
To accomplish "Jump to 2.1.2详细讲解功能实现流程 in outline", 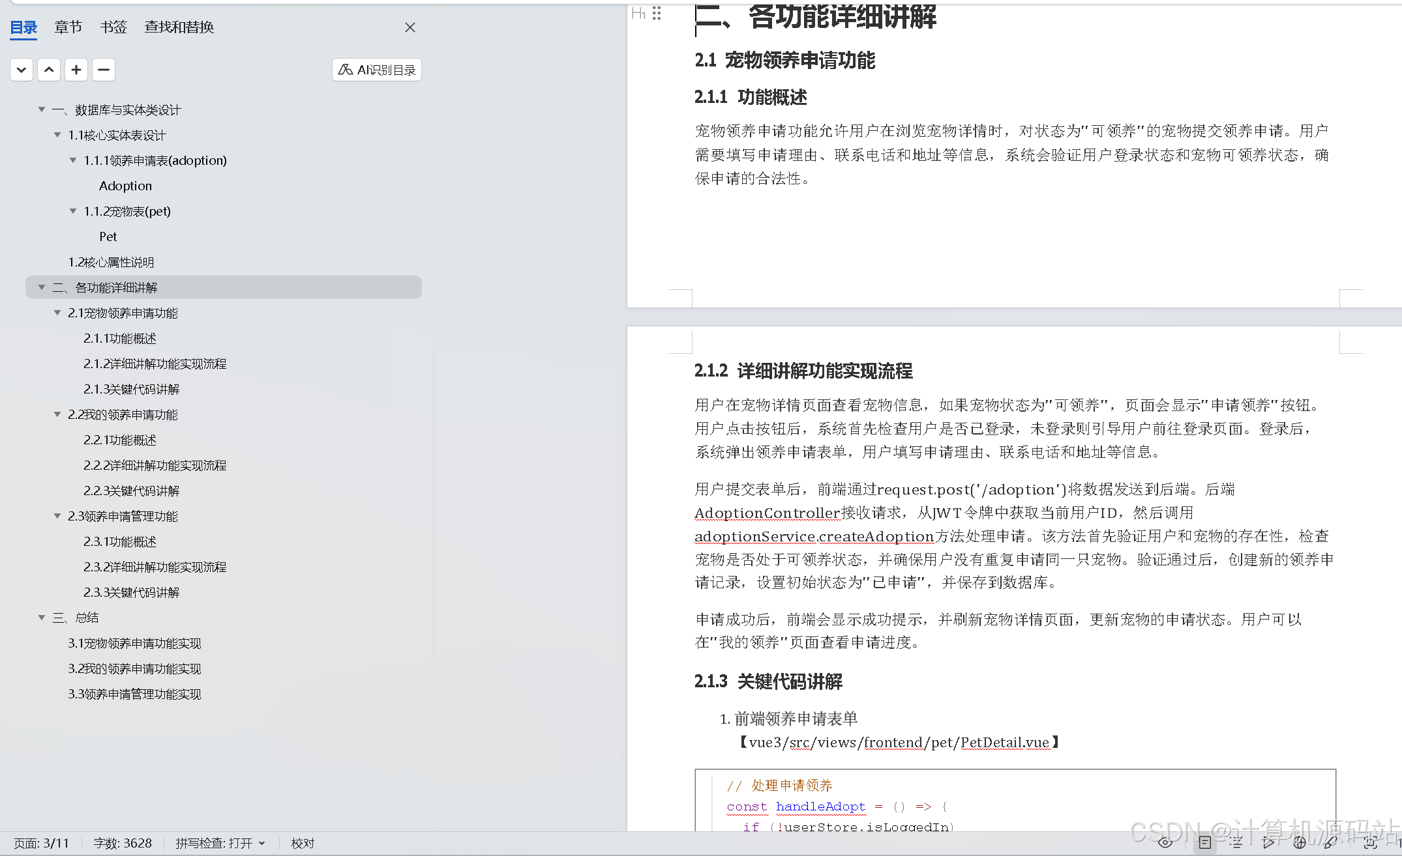I will 155,364.
